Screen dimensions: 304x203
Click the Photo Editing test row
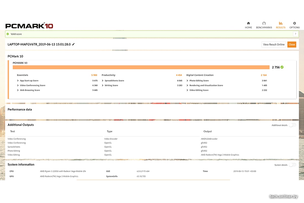click(14, 151)
